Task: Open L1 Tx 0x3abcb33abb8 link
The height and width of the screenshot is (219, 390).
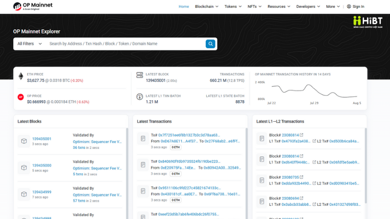Action: click(296, 204)
